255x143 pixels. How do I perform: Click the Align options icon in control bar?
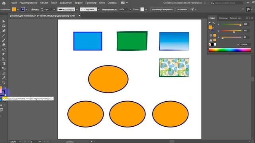click(x=192, y=10)
